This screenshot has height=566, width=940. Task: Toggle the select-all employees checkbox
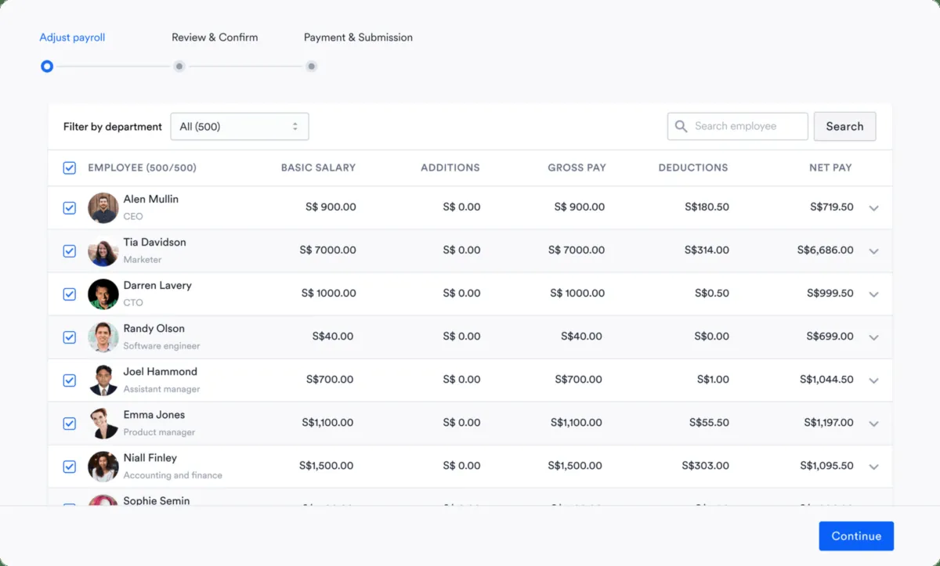(x=70, y=168)
